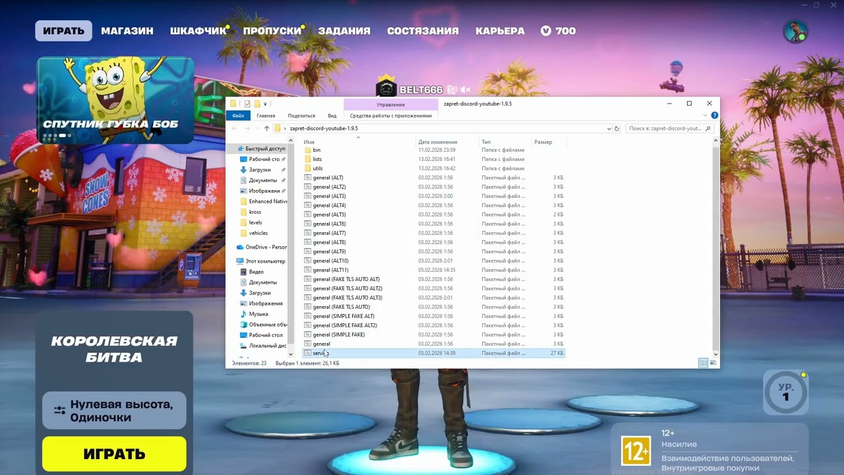Click Properties icon in quick access toolbar
This screenshot has height=475, width=844.
pyautogui.click(x=247, y=104)
